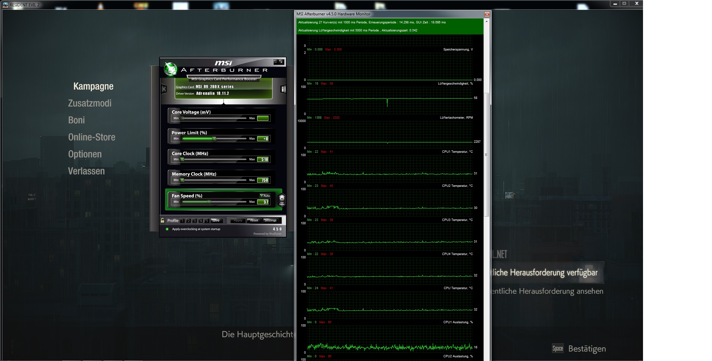This screenshot has height=361, width=712.
Task: Minimize the MSI Afterburner skin window
Action: 276,62
